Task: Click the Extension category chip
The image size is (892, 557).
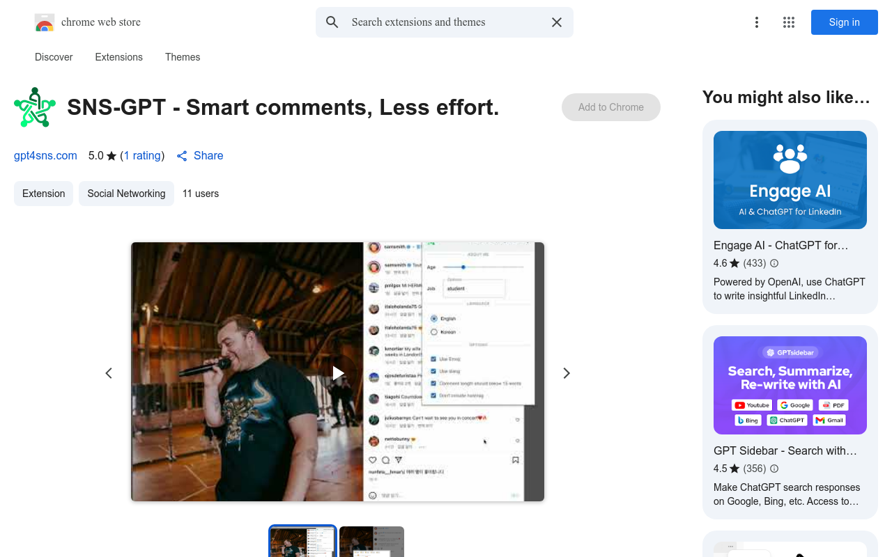Action: coord(43,194)
